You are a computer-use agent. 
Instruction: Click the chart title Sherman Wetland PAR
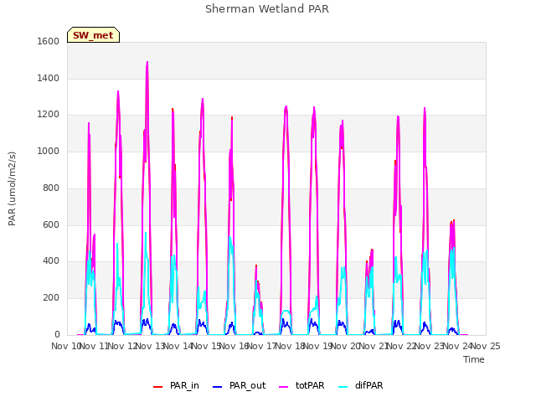tap(267, 8)
